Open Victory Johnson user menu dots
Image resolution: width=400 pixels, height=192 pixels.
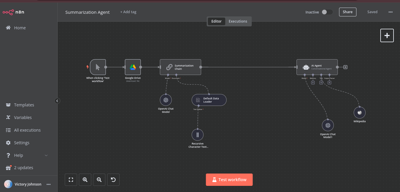(x=49, y=184)
